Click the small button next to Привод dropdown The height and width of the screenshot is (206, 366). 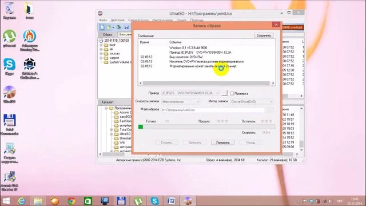pos(224,93)
